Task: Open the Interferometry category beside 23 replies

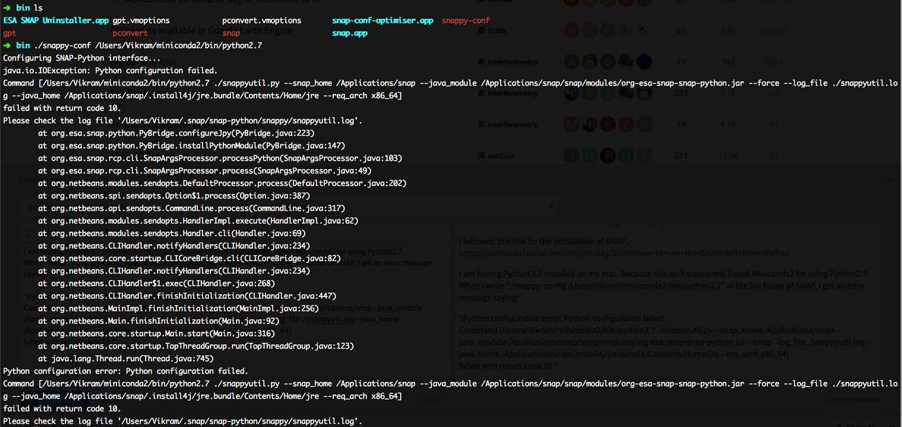Action: coord(509,62)
